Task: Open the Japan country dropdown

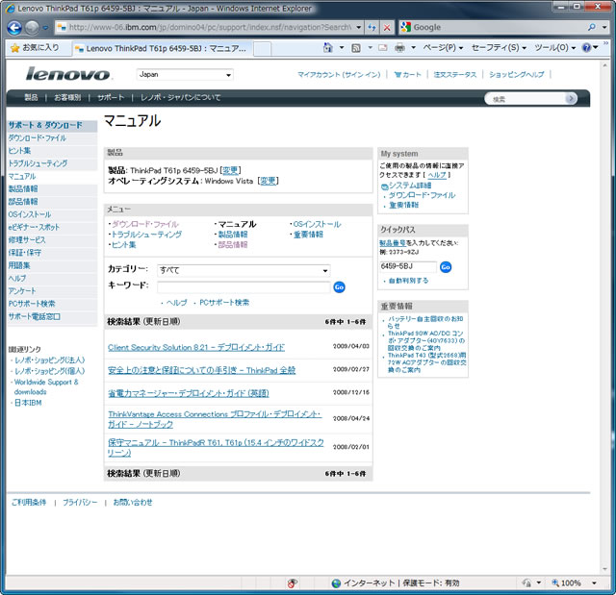Action: tap(185, 75)
